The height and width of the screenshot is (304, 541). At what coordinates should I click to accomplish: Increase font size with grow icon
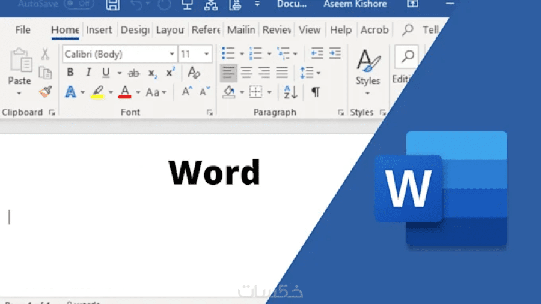[x=187, y=92]
